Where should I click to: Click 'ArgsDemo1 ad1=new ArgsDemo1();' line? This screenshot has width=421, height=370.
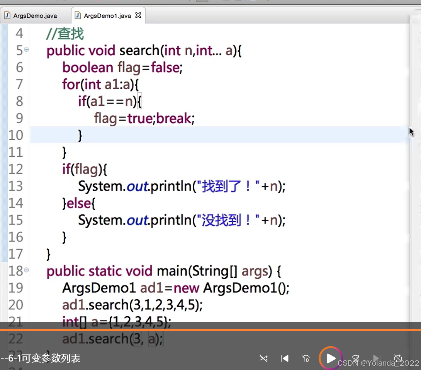click(x=176, y=288)
